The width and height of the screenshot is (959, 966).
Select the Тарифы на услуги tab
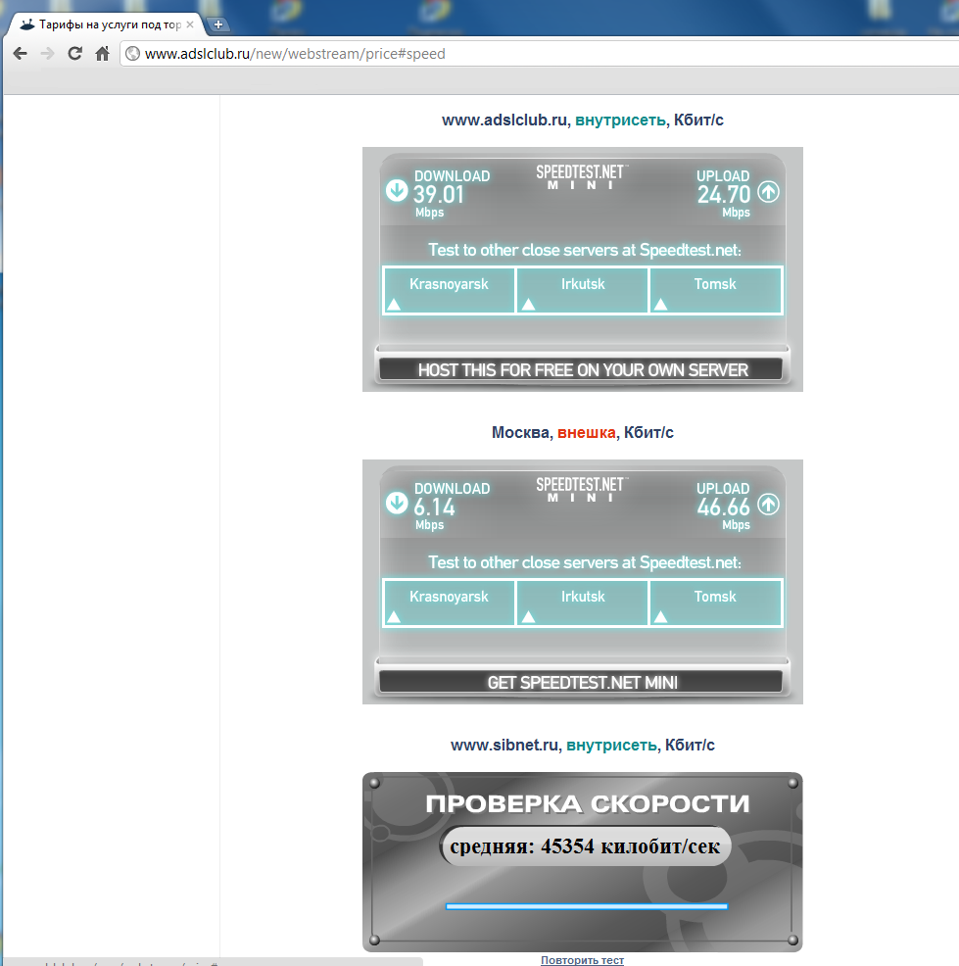[x=105, y=24]
